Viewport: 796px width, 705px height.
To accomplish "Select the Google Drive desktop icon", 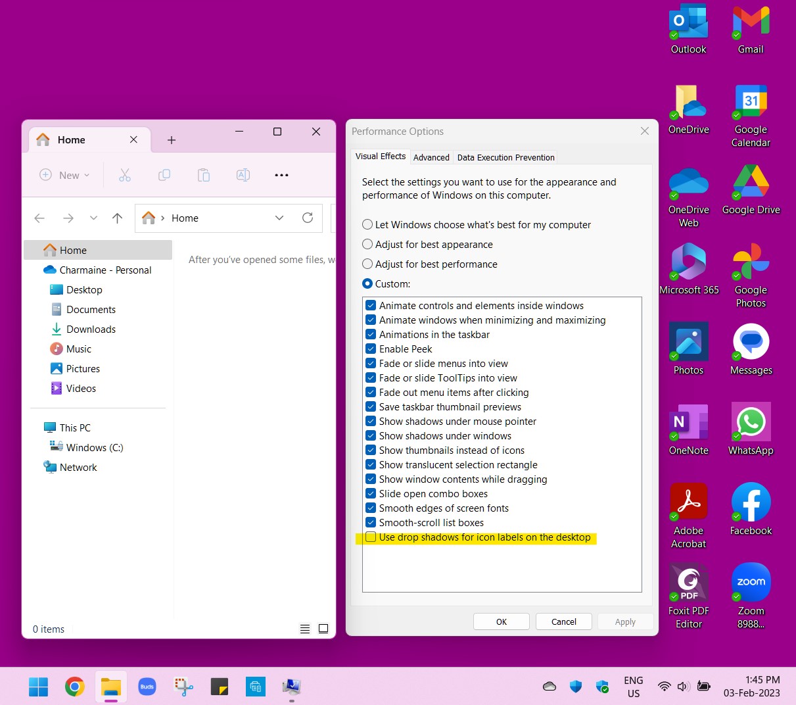I will pyautogui.click(x=751, y=189).
